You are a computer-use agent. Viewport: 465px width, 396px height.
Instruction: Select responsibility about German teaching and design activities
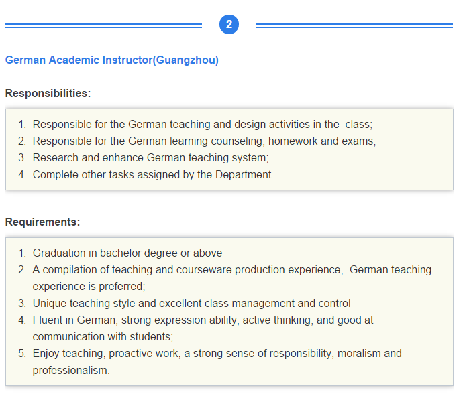click(x=203, y=125)
